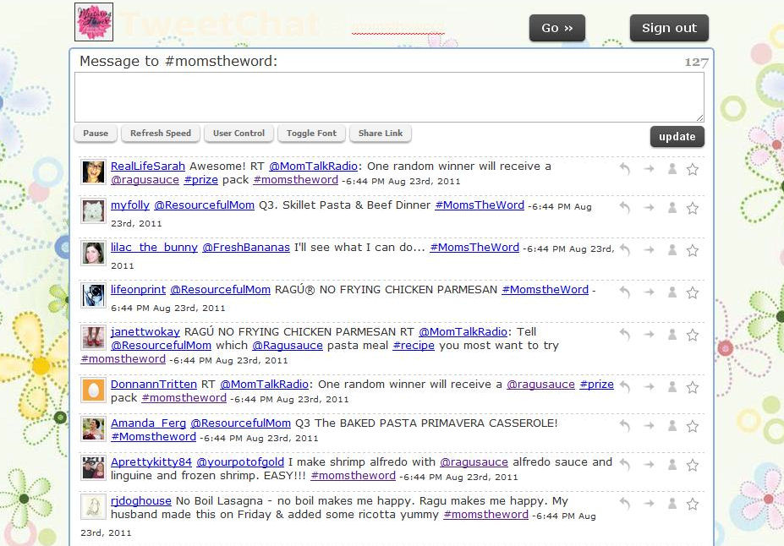Follow the #prize hashtag in RealLifeSarah's tweet
Viewport: 784px width, 546px height.
(x=201, y=180)
